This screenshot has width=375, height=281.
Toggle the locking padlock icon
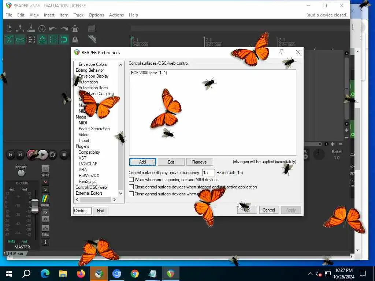75,40
